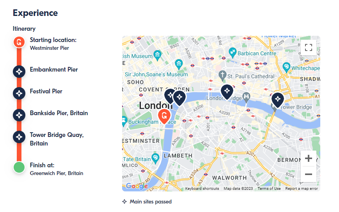Click the orange starting location itinerary icon
The width and height of the screenshot is (339, 212).
pos(19,42)
